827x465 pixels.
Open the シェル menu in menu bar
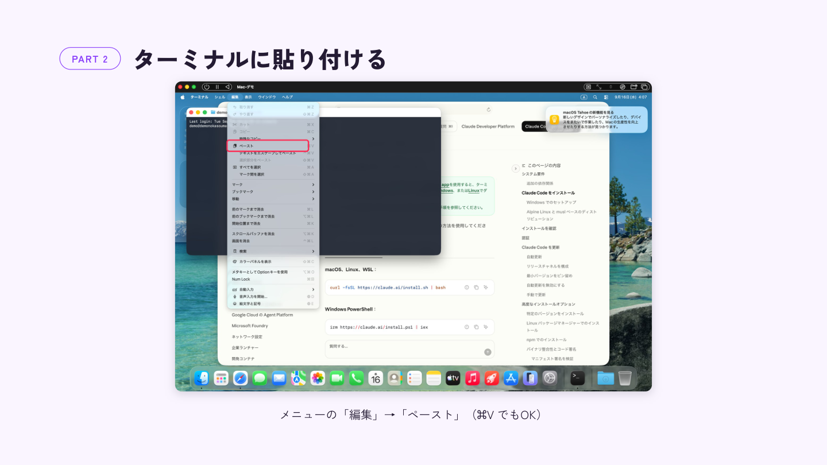tap(219, 97)
